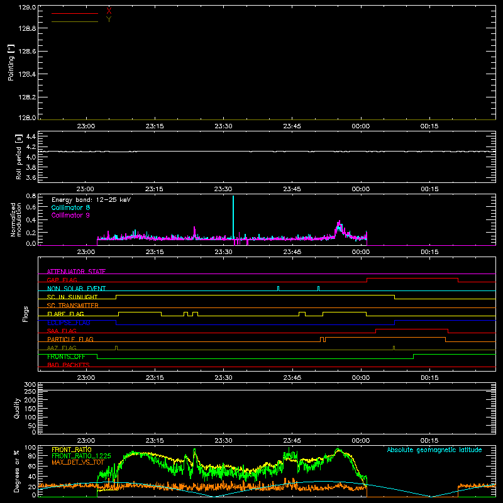Click the white quality line at 250
Image resolution: width=503 pixels, height=503 pixels.
click(267, 390)
